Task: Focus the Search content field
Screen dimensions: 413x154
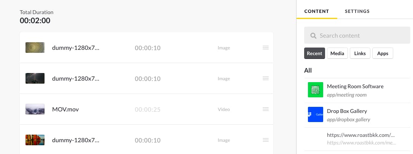Action: [357, 35]
